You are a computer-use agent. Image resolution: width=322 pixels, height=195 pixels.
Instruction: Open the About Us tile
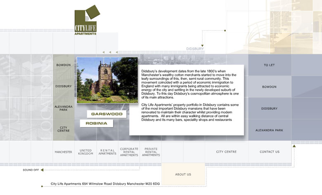[x=183, y=174]
